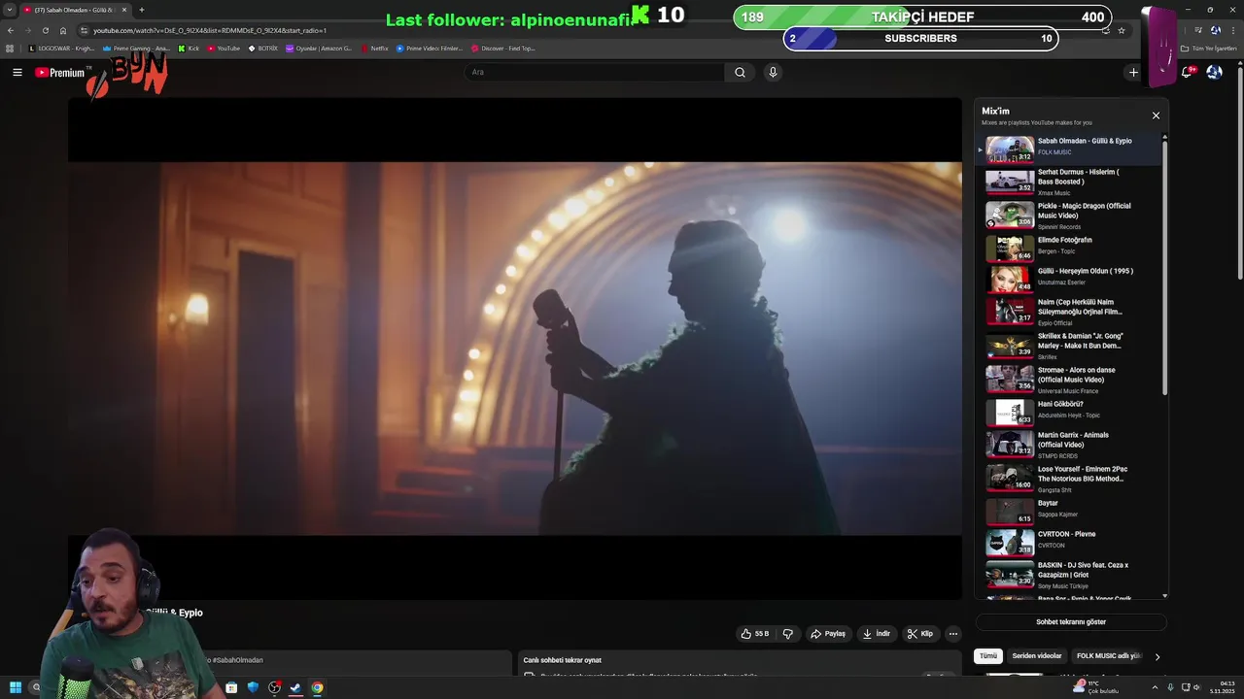Open Kick bookmark
This screenshot has height=699, width=1244.
pos(189,48)
